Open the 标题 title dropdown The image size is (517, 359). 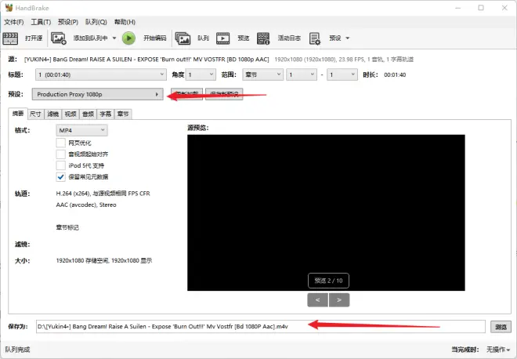[x=100, y=74]
